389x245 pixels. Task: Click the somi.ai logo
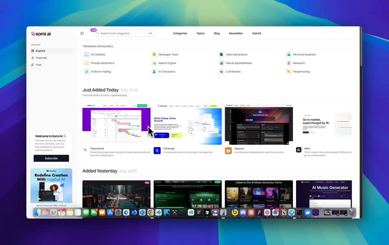point(41,34)
